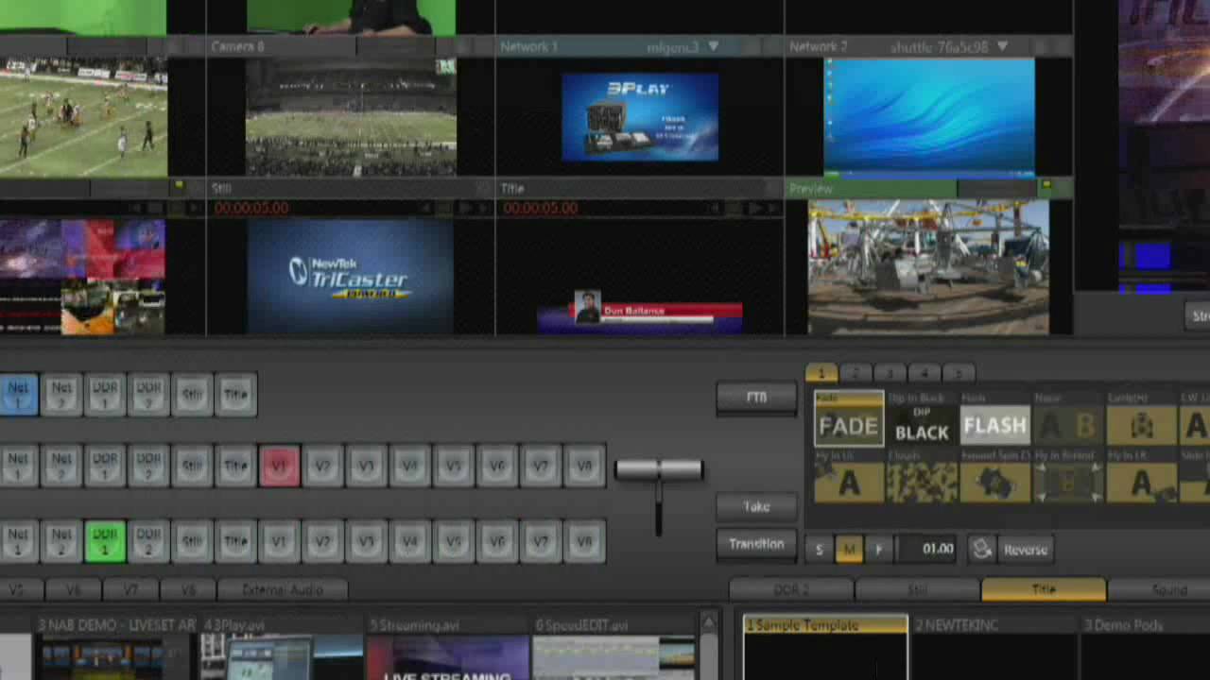1210x680 pixels.
Task: Open the Network 1 source dropdown arrow
Action: point(714,46)
